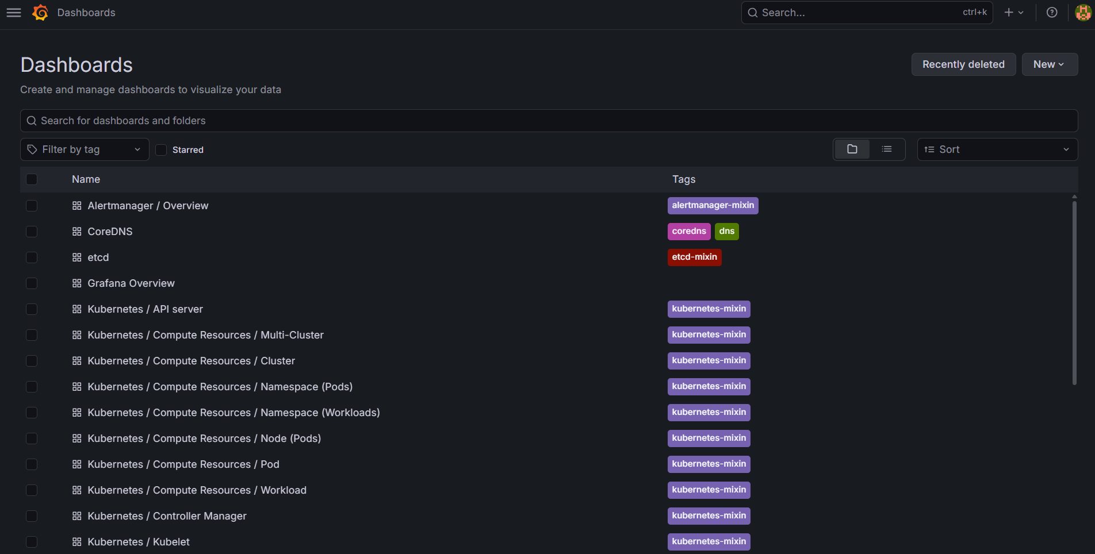
Task: Click dashboard icon beside Alertmanager / Overview
Action: click(77, 206)
